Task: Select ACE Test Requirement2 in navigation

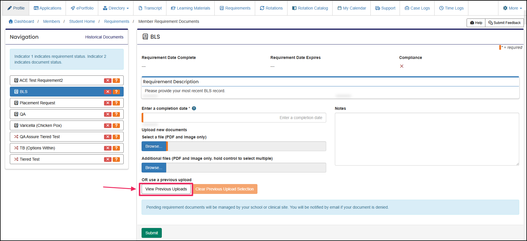Action: click(67, 80)
